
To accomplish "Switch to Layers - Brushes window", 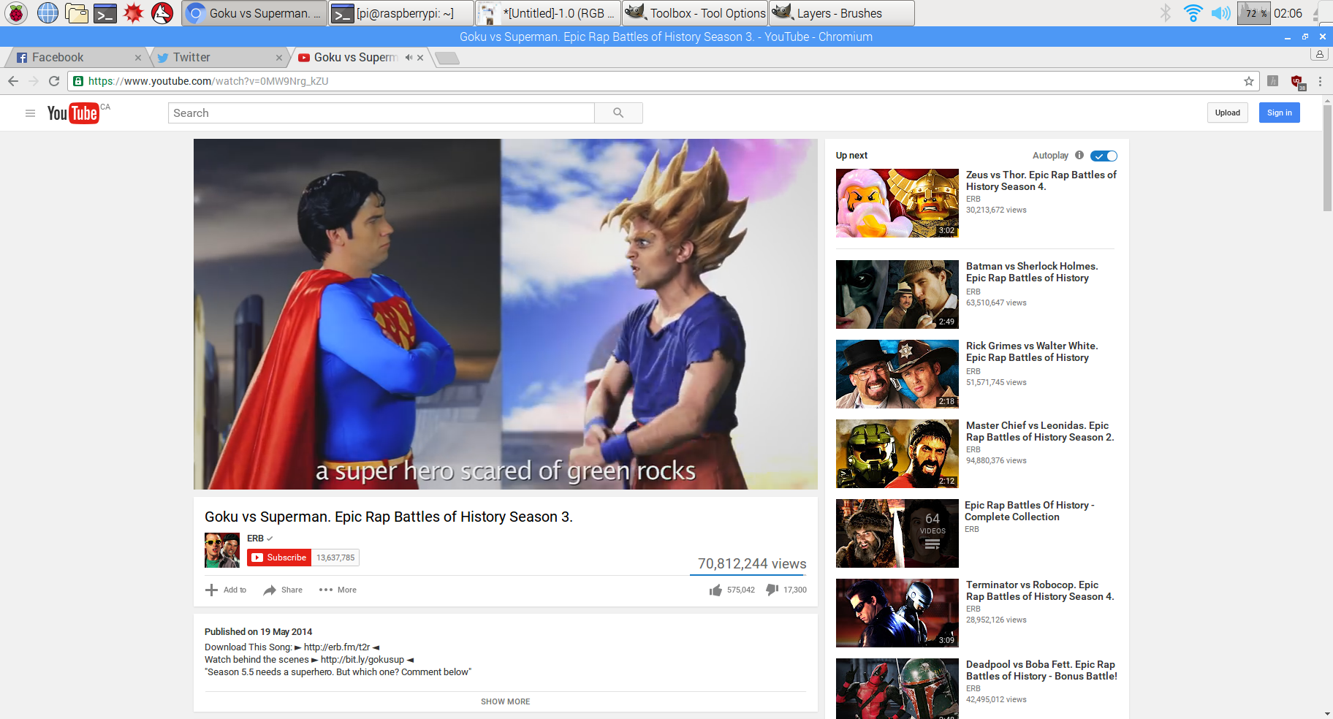I will [842, 13].
